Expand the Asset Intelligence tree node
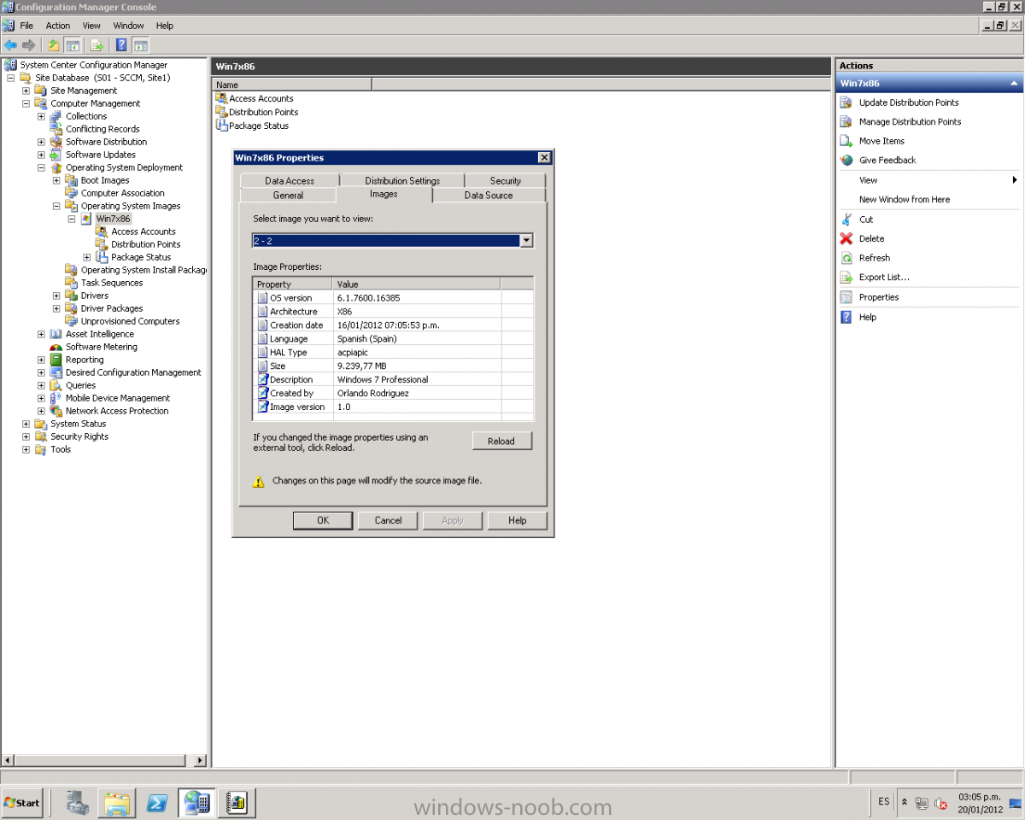 pos(41,334)
